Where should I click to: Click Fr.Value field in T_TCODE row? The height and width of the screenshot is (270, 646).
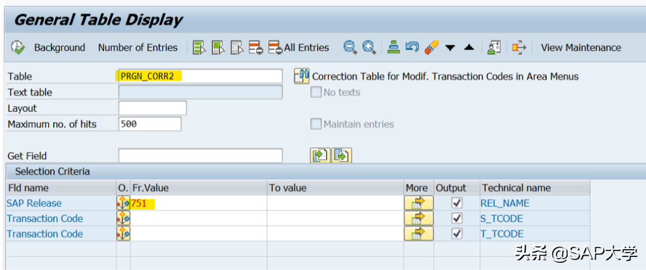199,234
